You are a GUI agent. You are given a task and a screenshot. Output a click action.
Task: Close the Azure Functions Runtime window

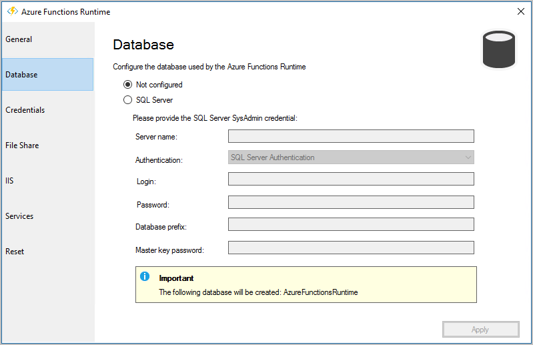pos(520,11)
